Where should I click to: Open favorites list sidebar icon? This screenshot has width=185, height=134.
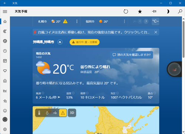coord(5,101)
